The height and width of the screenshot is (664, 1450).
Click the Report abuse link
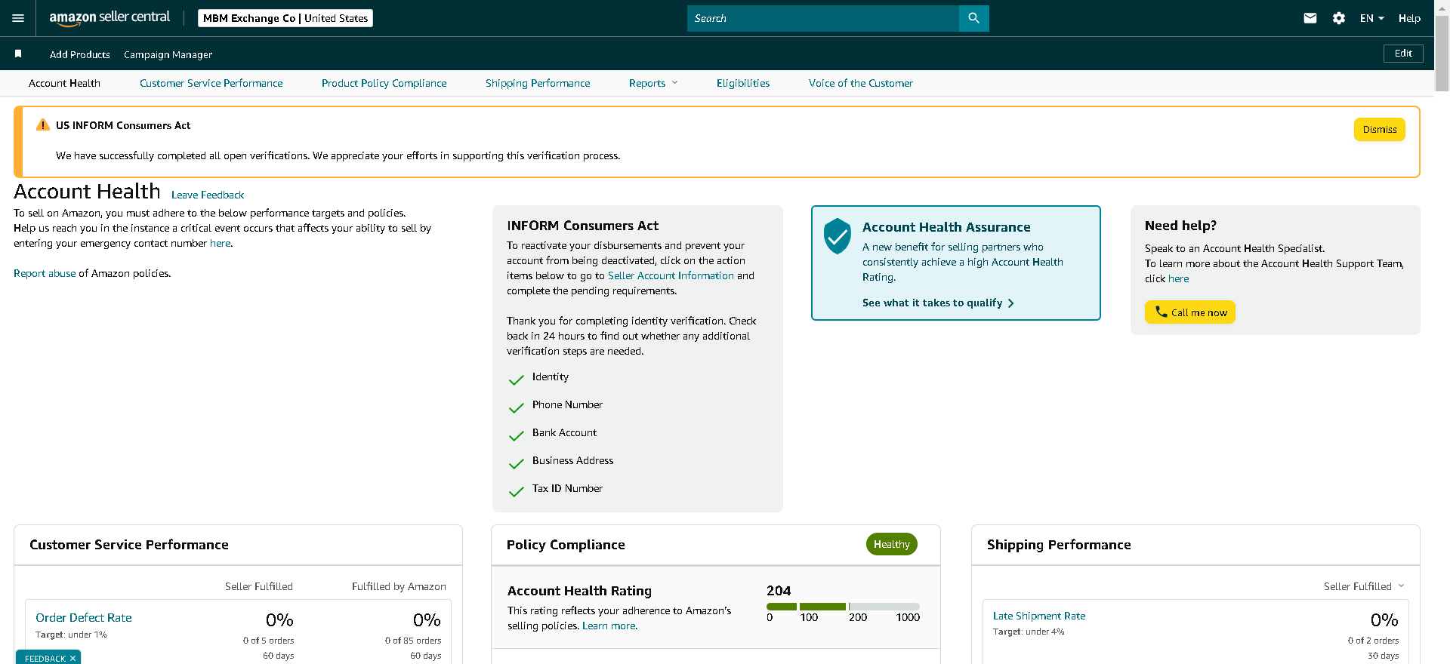[x=45, y=273]
